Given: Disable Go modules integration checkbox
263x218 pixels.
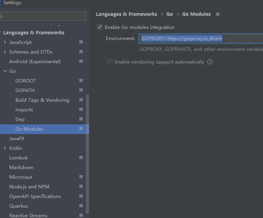Looking at the screenshot, I should (x=100, y=27).
